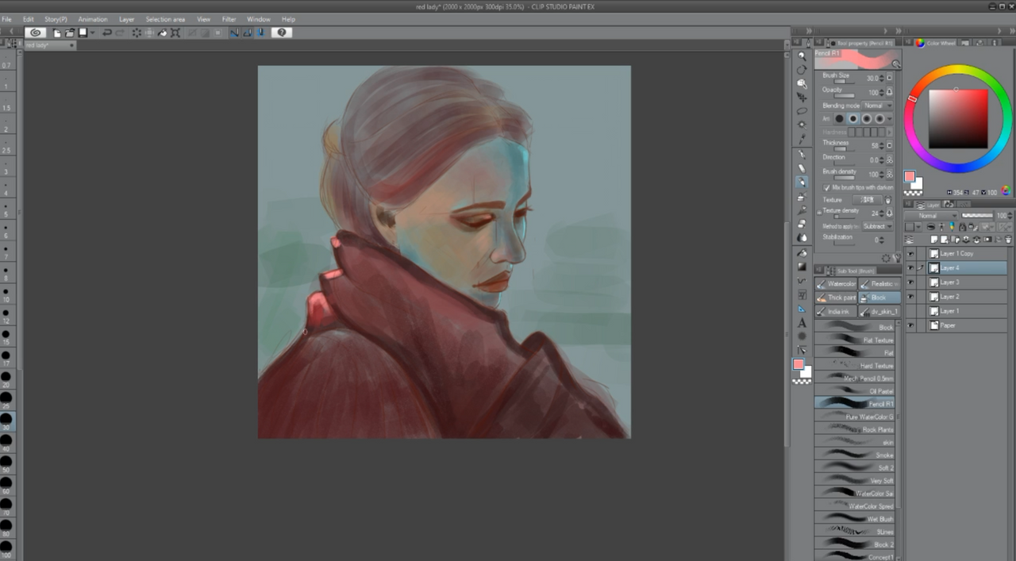Toggle Mix brush tips with darken checkbox
This screenshot has width=1016, height=561.
click(826, 187)
